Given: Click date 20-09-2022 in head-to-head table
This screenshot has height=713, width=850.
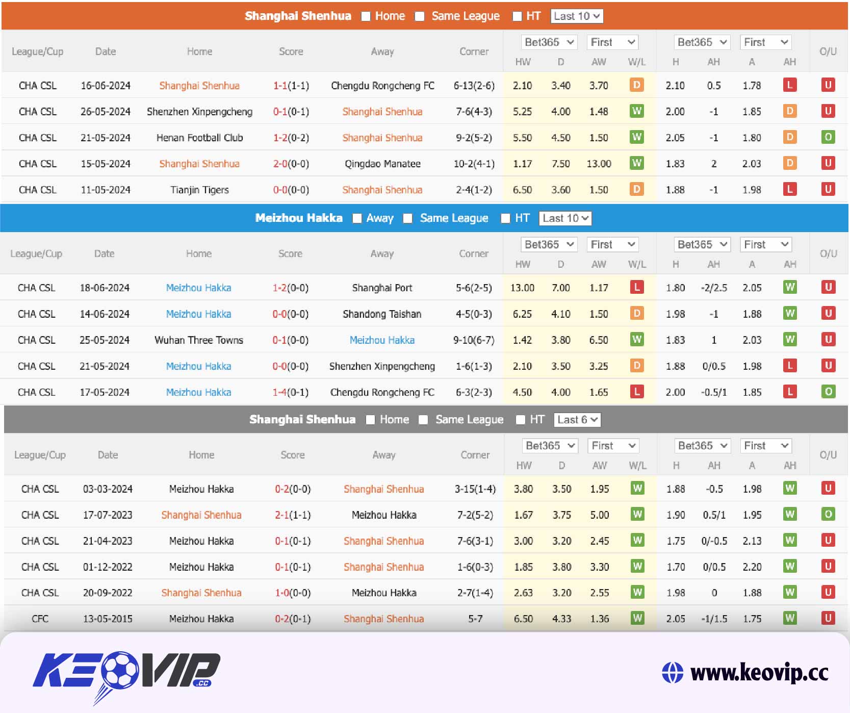Looking at the screenshot, I should click(x=108, y=593).
